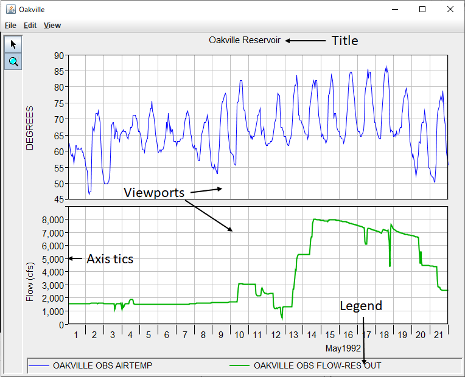
Task: Select the arrow pointer tool
Action: [x=13, y=44]
